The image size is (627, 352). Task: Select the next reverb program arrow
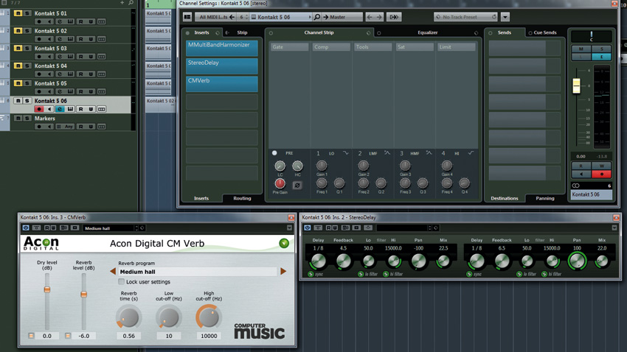click(x=283, y=272)
